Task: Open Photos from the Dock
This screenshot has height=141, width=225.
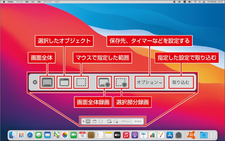Action: [x=65, y=135]
